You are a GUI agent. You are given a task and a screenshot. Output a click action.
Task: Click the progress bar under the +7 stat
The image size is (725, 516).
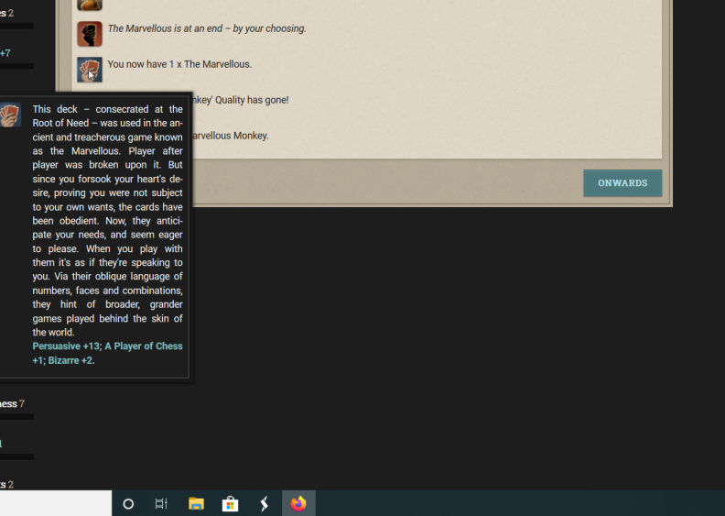point(16,66)
